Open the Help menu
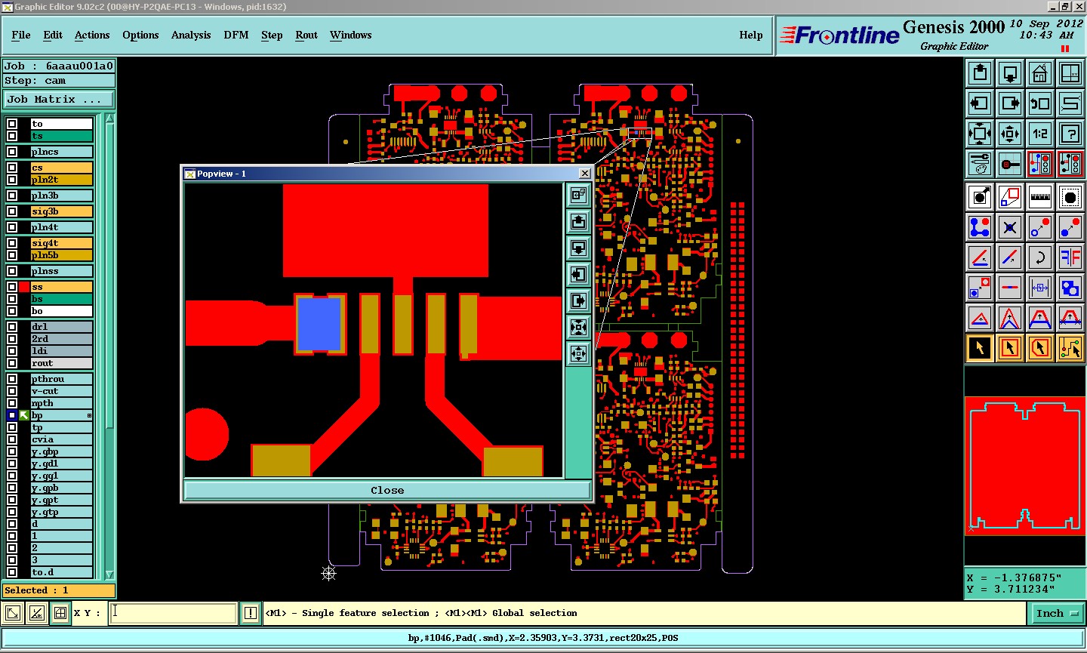This screenshot has width=1087, height=653. (x=751, y=35)
